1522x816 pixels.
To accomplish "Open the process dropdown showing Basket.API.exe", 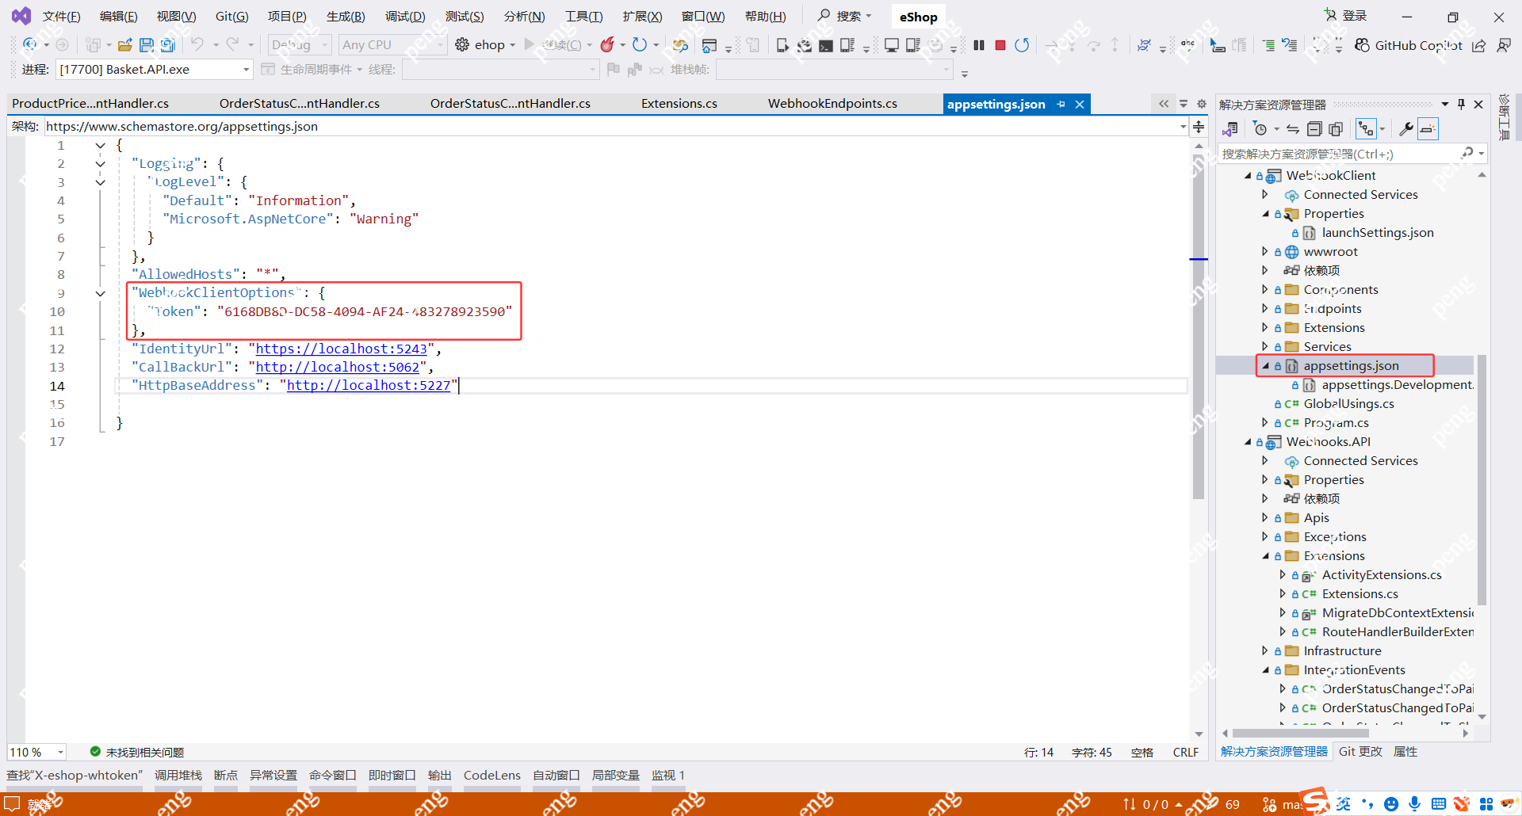I will [x=155, y=70].
